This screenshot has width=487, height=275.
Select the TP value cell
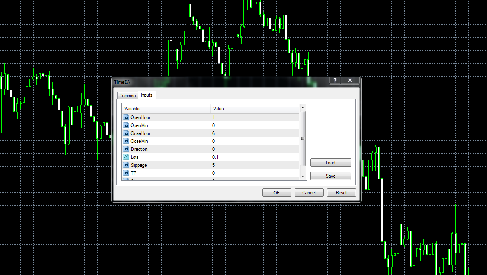point(255,173)
